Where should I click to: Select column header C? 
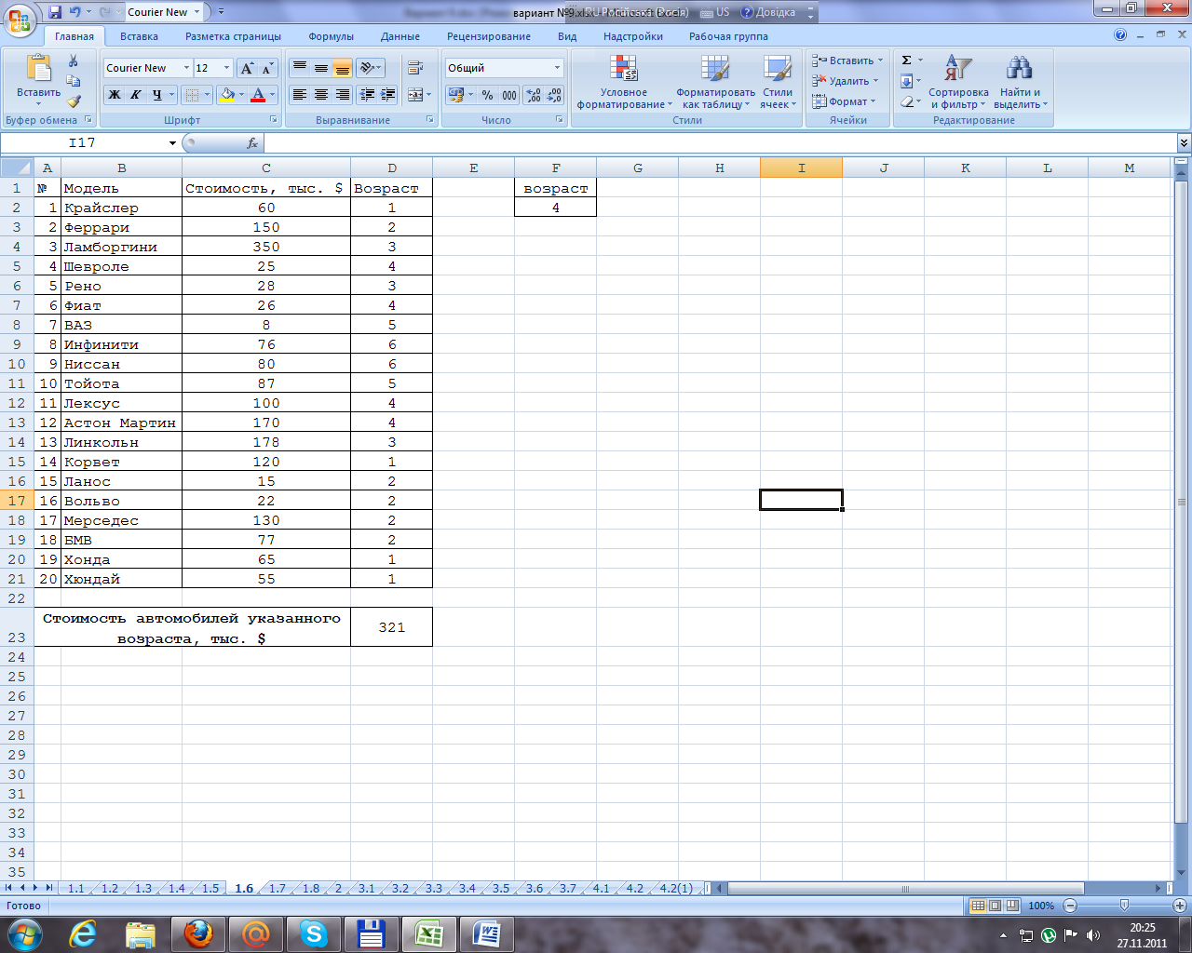[x=266, y=168]
